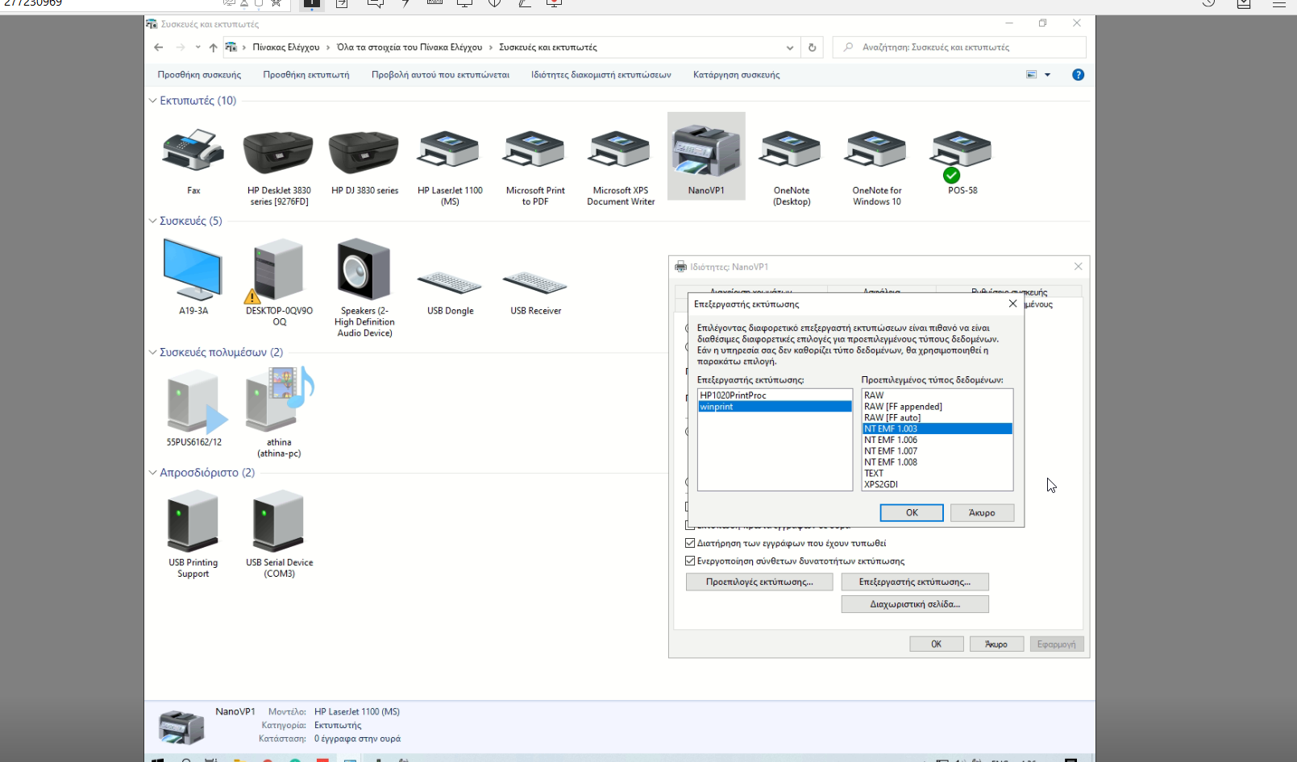Select NT EMF 1.006 data type
The width and height of the screenshot is (1297, 762).
(937, 440)
